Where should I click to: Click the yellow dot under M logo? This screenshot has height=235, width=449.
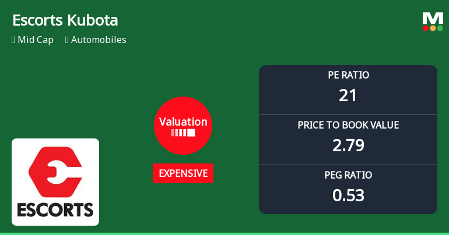[x=433, y=28]
